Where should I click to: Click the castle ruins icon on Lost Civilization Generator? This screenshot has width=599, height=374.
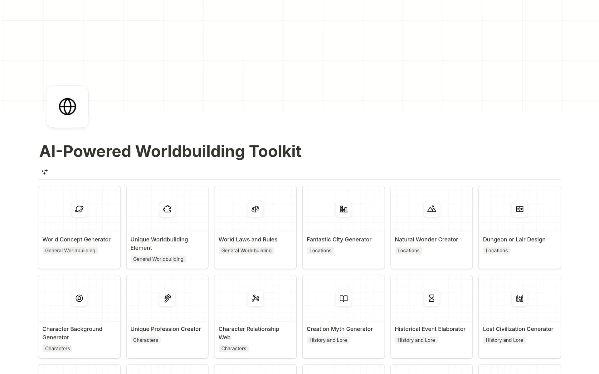pos(519,298)
